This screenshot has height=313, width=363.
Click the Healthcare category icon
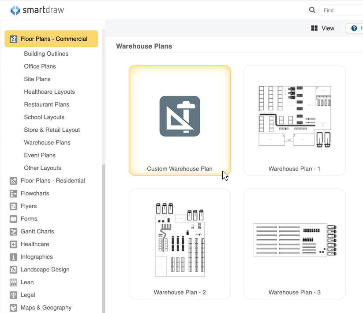click(x=13, y=244)
